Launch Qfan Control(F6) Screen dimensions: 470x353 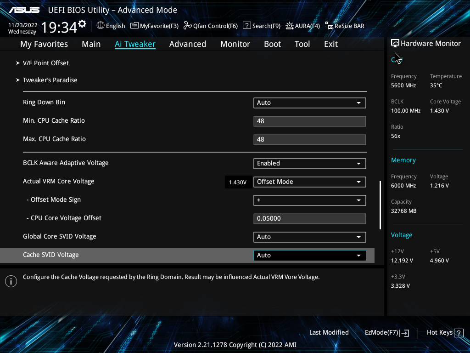tap(210, 26)
